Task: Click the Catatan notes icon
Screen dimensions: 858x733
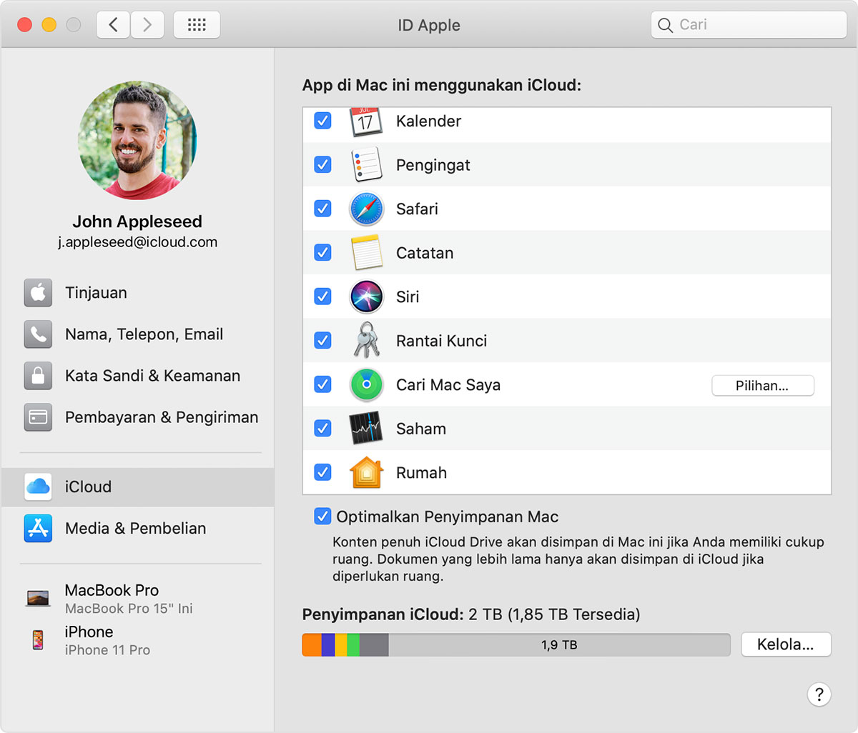Action: click(x=366, y=253)
